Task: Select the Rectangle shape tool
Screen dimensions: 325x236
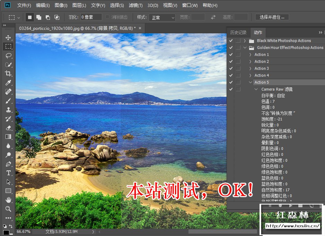Action: click(8, 191)
